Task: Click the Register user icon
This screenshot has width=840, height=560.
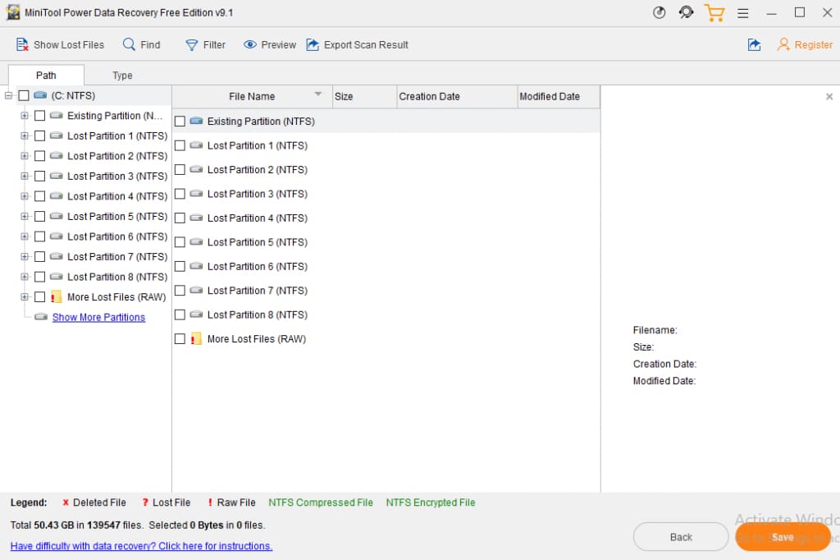Action: coord(783,44)
